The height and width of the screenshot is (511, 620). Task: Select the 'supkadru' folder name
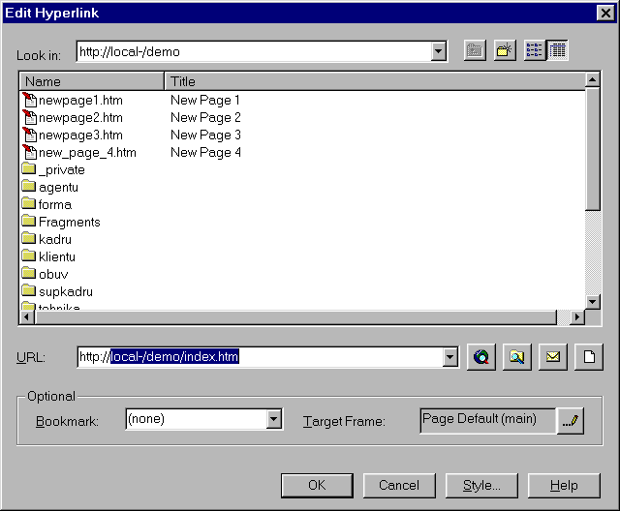click(66, 292)
